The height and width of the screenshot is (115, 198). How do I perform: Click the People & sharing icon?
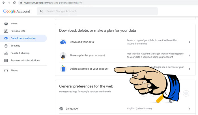[6, 53]
